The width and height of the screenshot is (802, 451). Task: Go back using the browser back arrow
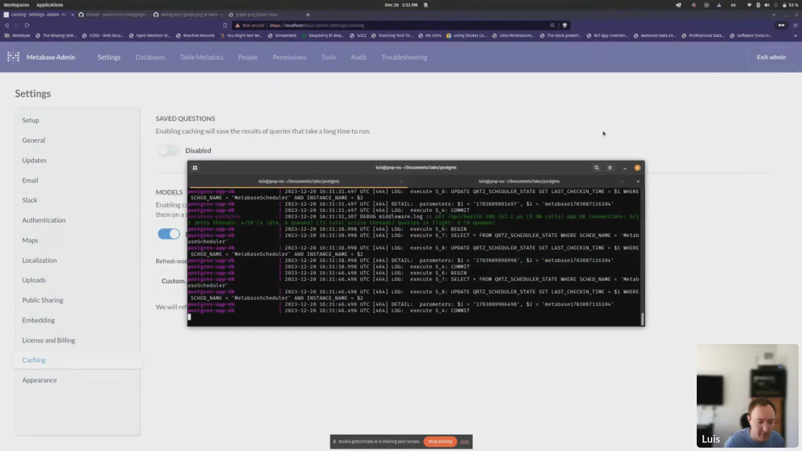tap(7, 25)
